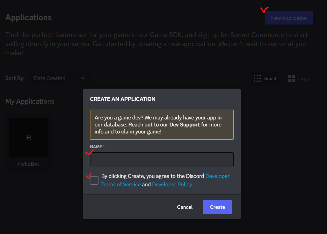Viewport: 327px width, 234px height.
Task: Switch to Large grid view
Action: point(299,78)
